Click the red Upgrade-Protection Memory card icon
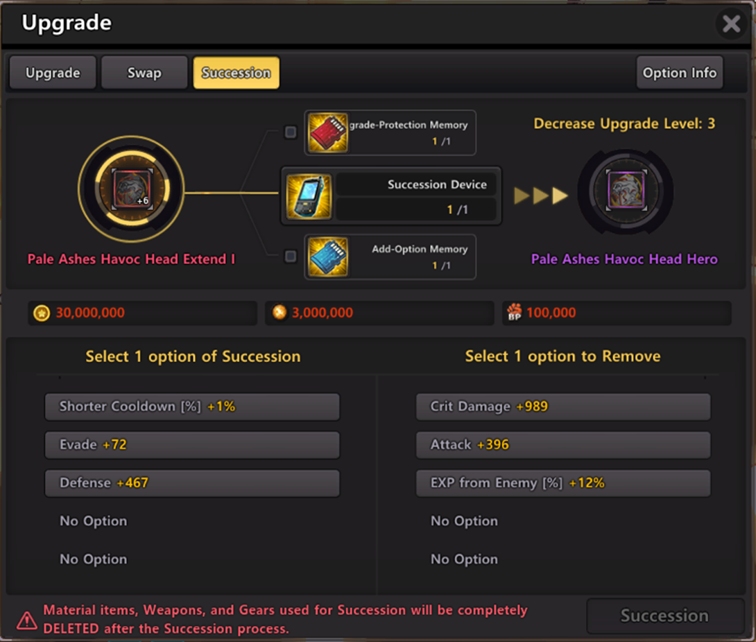The width and height of the screenshot is (756, 642). [328, 133]
